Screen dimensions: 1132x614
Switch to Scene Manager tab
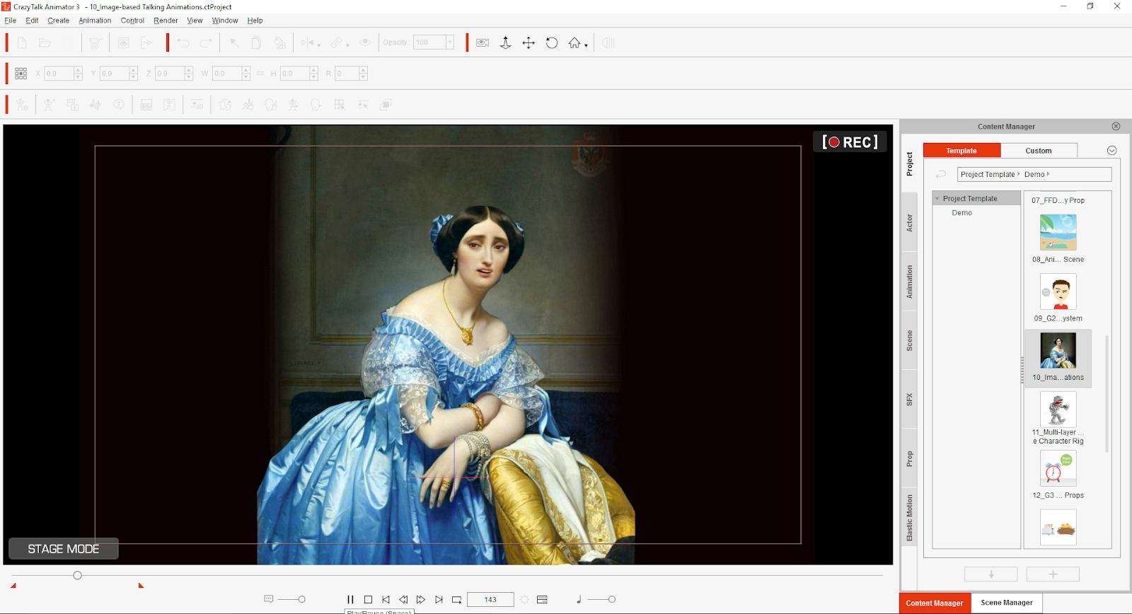click(1007, 603)
